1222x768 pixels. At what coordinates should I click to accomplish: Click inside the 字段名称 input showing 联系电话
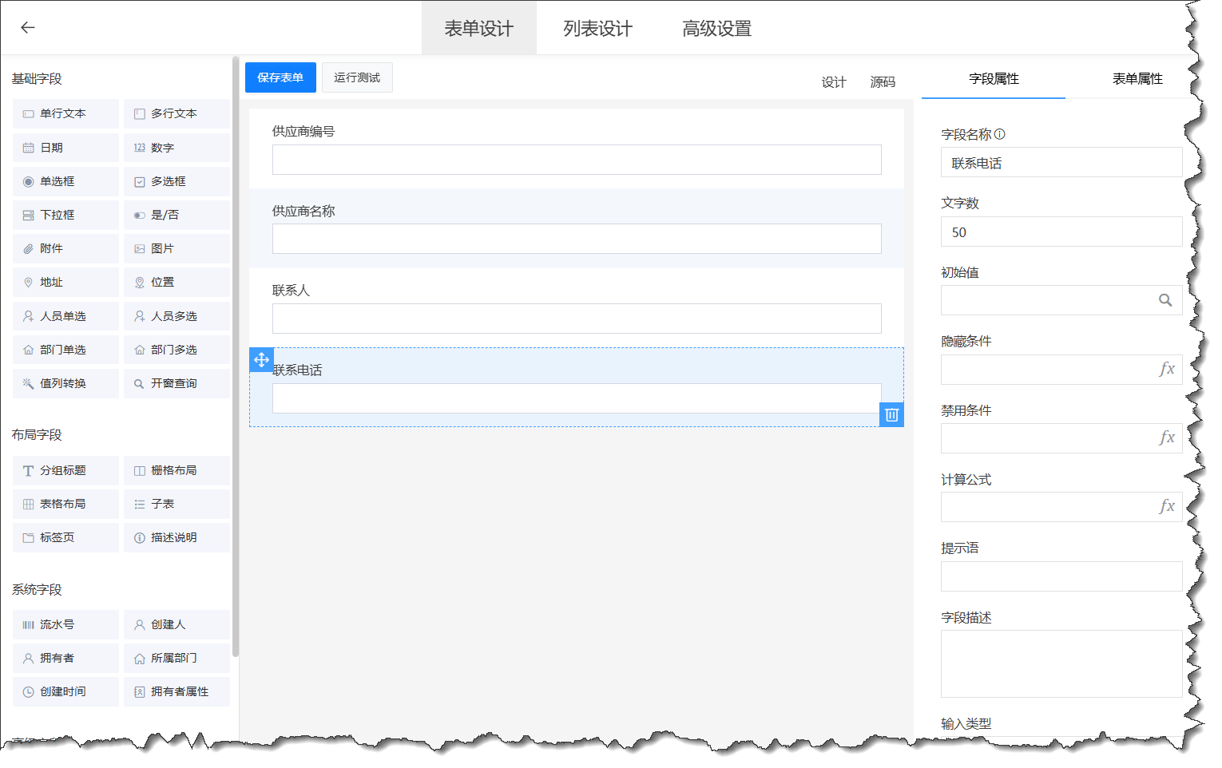click(x=1061, y=162)
